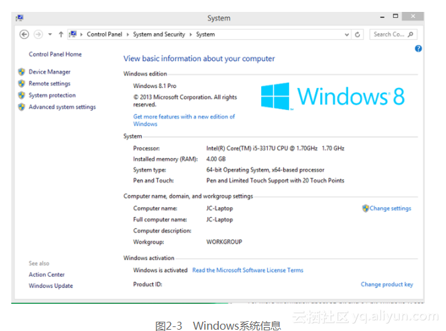The width and height of the screenshot is (446, 331).
Task: Click the 64-bit Operating System value
Action: pos(265,170)
